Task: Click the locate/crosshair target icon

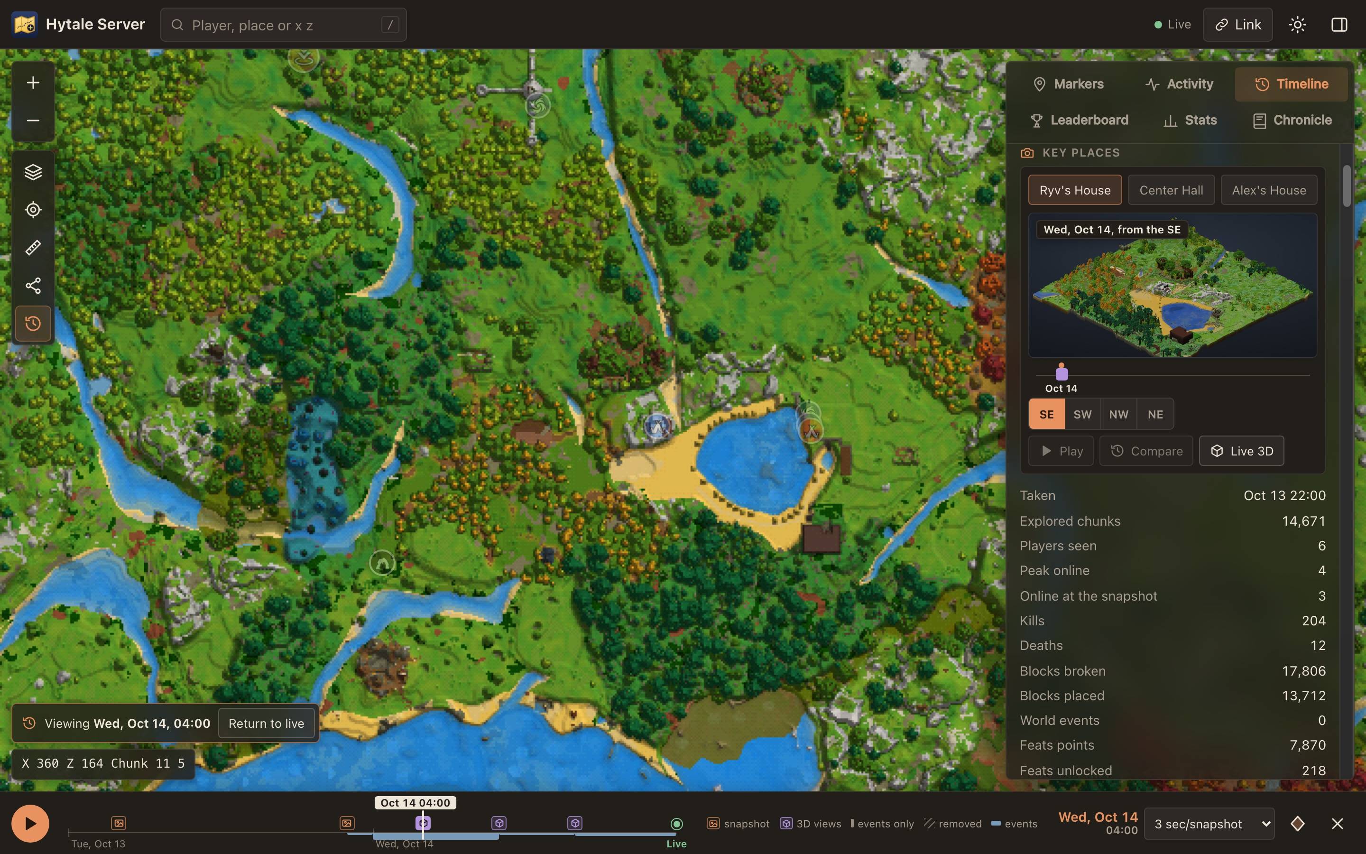Action: (33, 210)
